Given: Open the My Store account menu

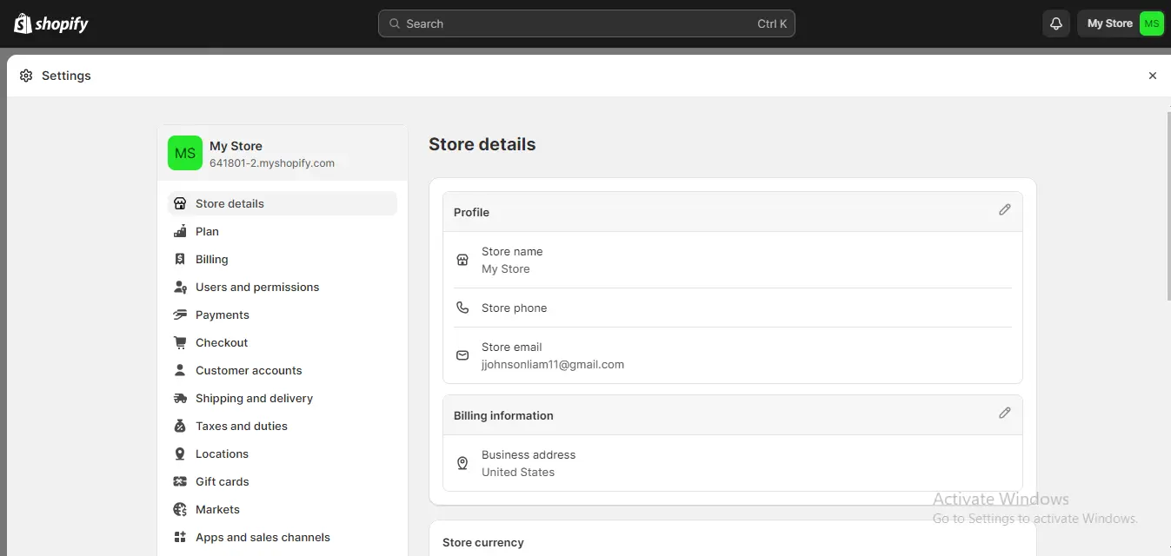Looking at the screenshot, I should (1121, 23).
